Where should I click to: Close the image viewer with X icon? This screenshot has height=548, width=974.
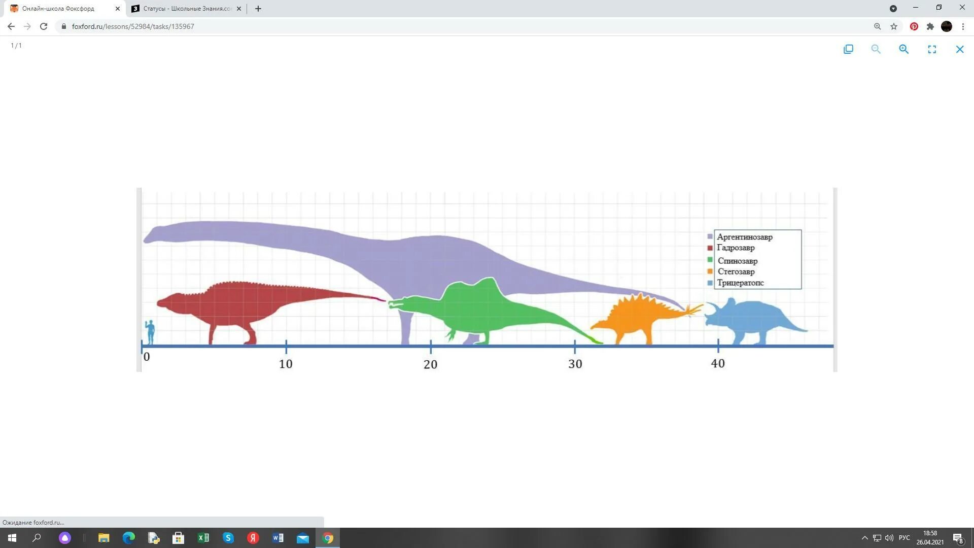point(959,49)
